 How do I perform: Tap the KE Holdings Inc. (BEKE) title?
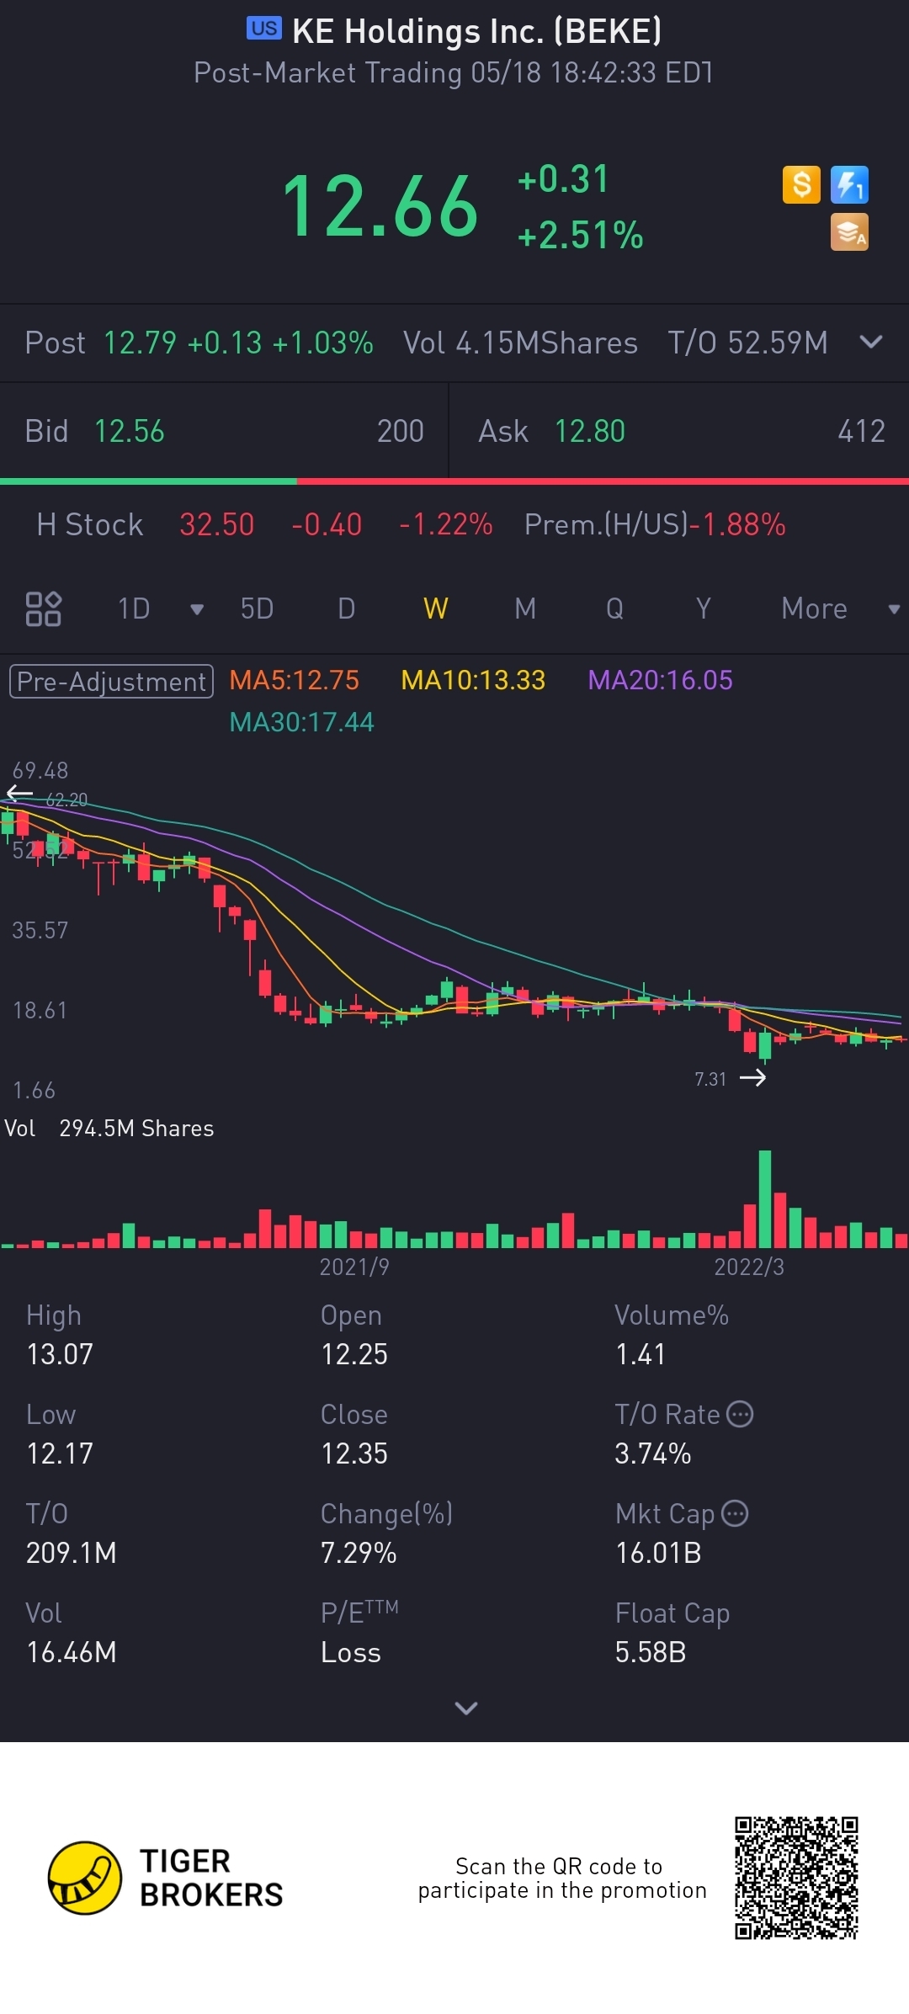click(477, 31)
